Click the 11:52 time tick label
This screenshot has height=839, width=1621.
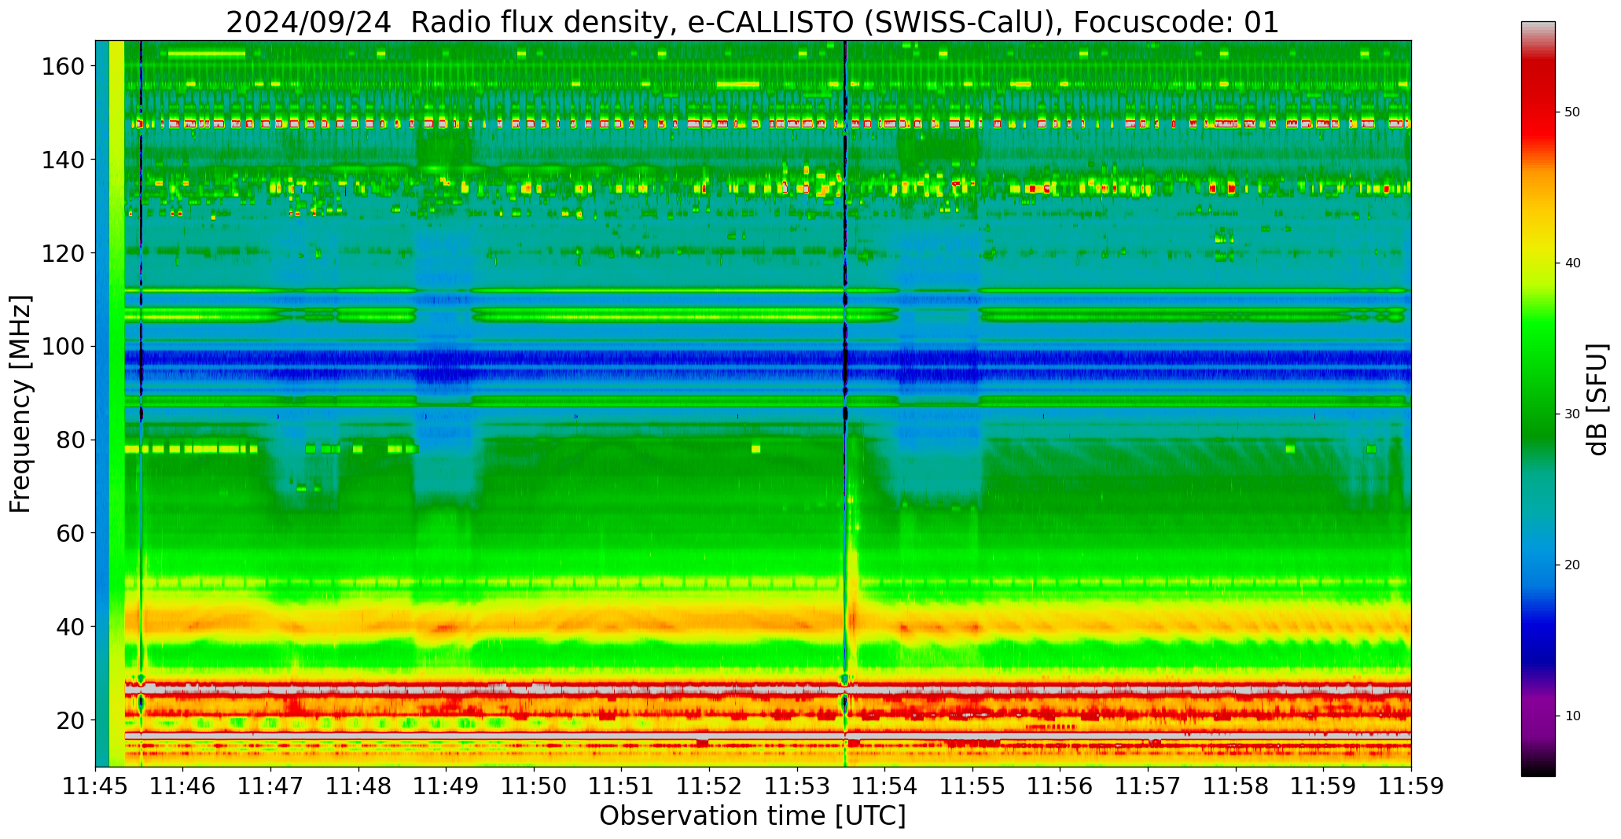710,786
